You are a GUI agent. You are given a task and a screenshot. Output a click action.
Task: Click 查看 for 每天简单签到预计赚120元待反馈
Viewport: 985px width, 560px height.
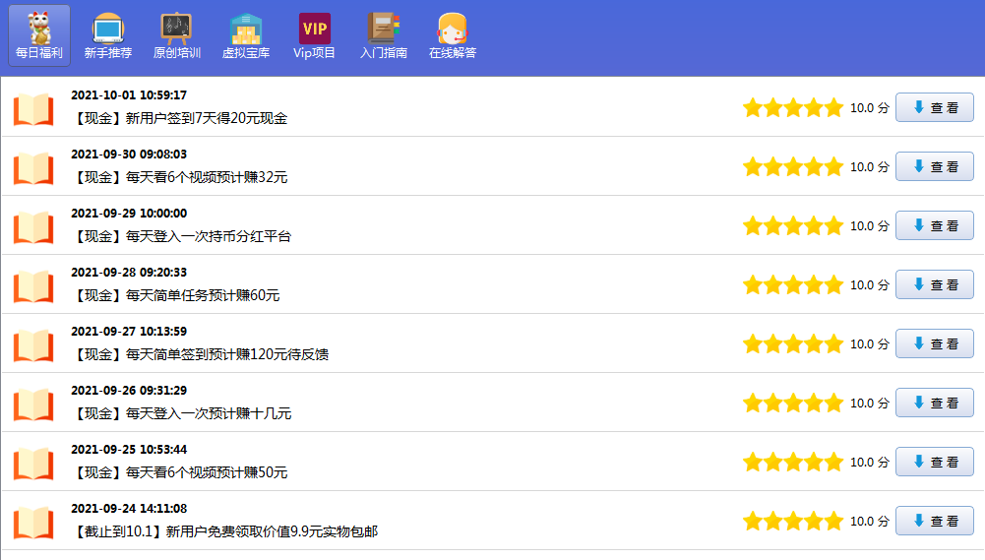point(934,343)
